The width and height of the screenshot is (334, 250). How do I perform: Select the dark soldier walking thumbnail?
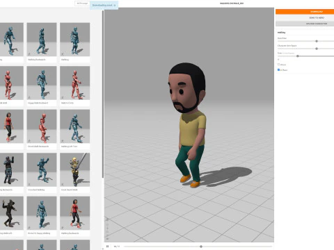coord(12,169)
